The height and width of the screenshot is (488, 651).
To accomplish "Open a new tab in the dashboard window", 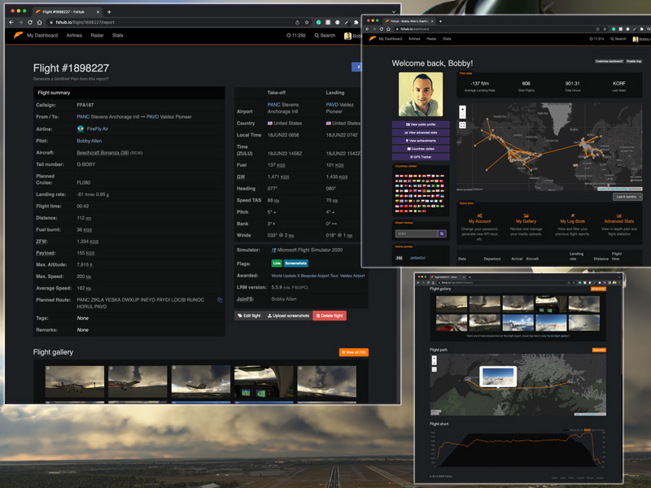I will [440, 21].
